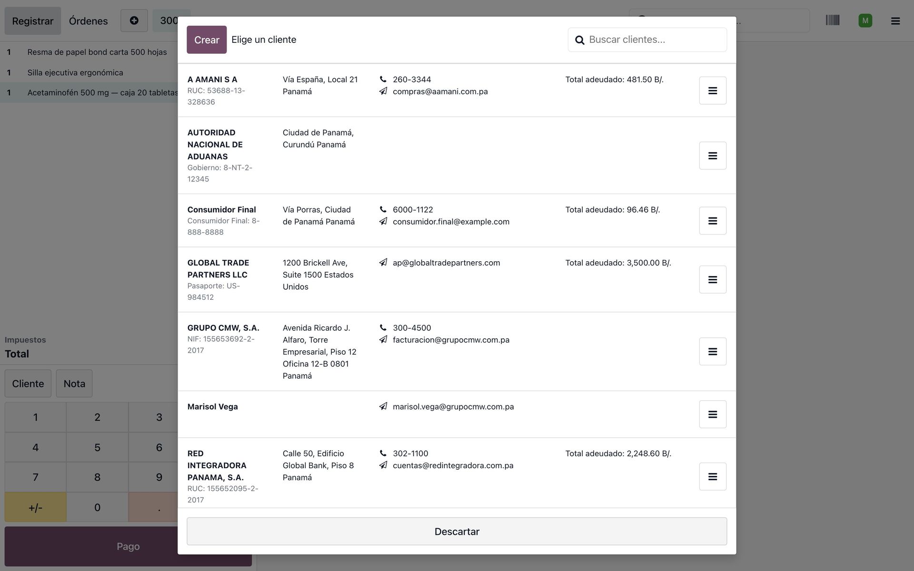Click the green user avatar M
The height and width of the screenshot is (571, 914).
865,20
